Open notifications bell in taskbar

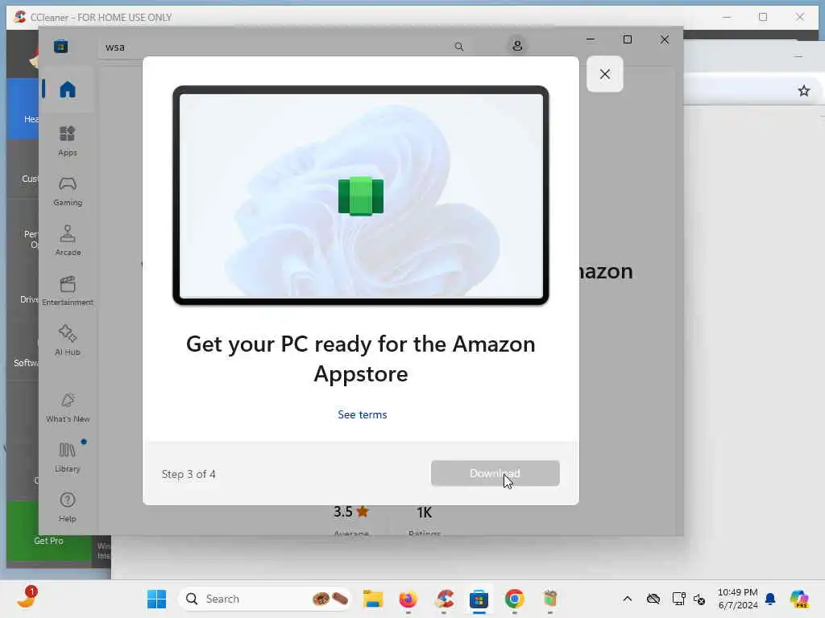click(770, 599)
